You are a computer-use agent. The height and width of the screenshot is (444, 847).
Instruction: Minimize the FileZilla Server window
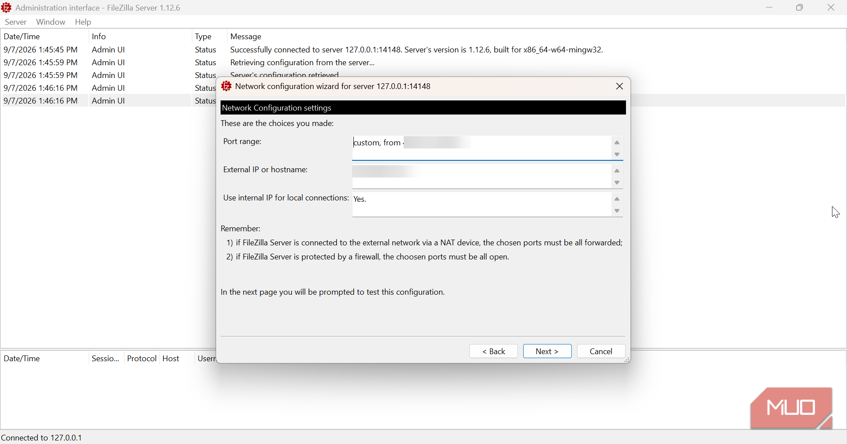769,7
